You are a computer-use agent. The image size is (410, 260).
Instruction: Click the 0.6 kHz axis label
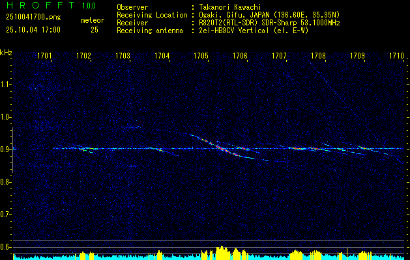point(5,247)
